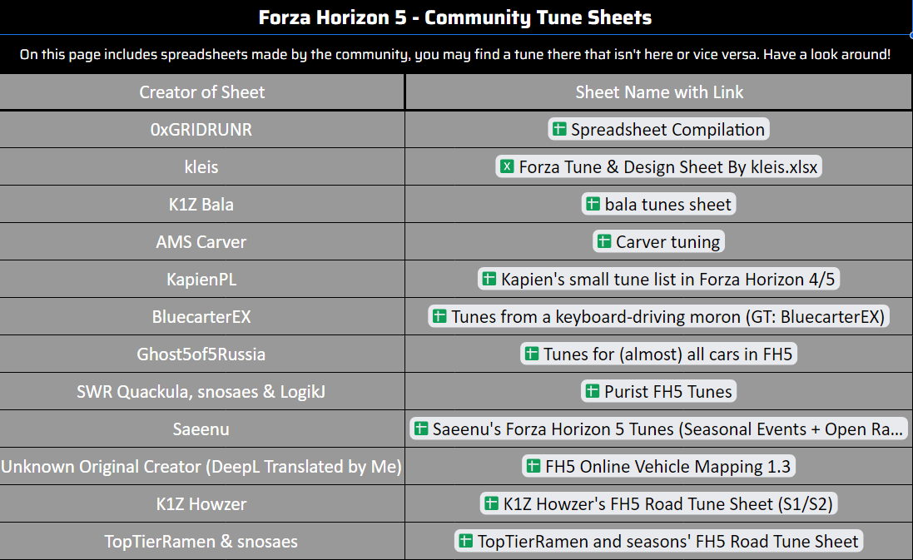The height and width of the screenshot is (560, 913).
Task: Click the Forza Horizon 5 Community Tune Sheets title
Action: pyautogui.click(x=455, y=17)
